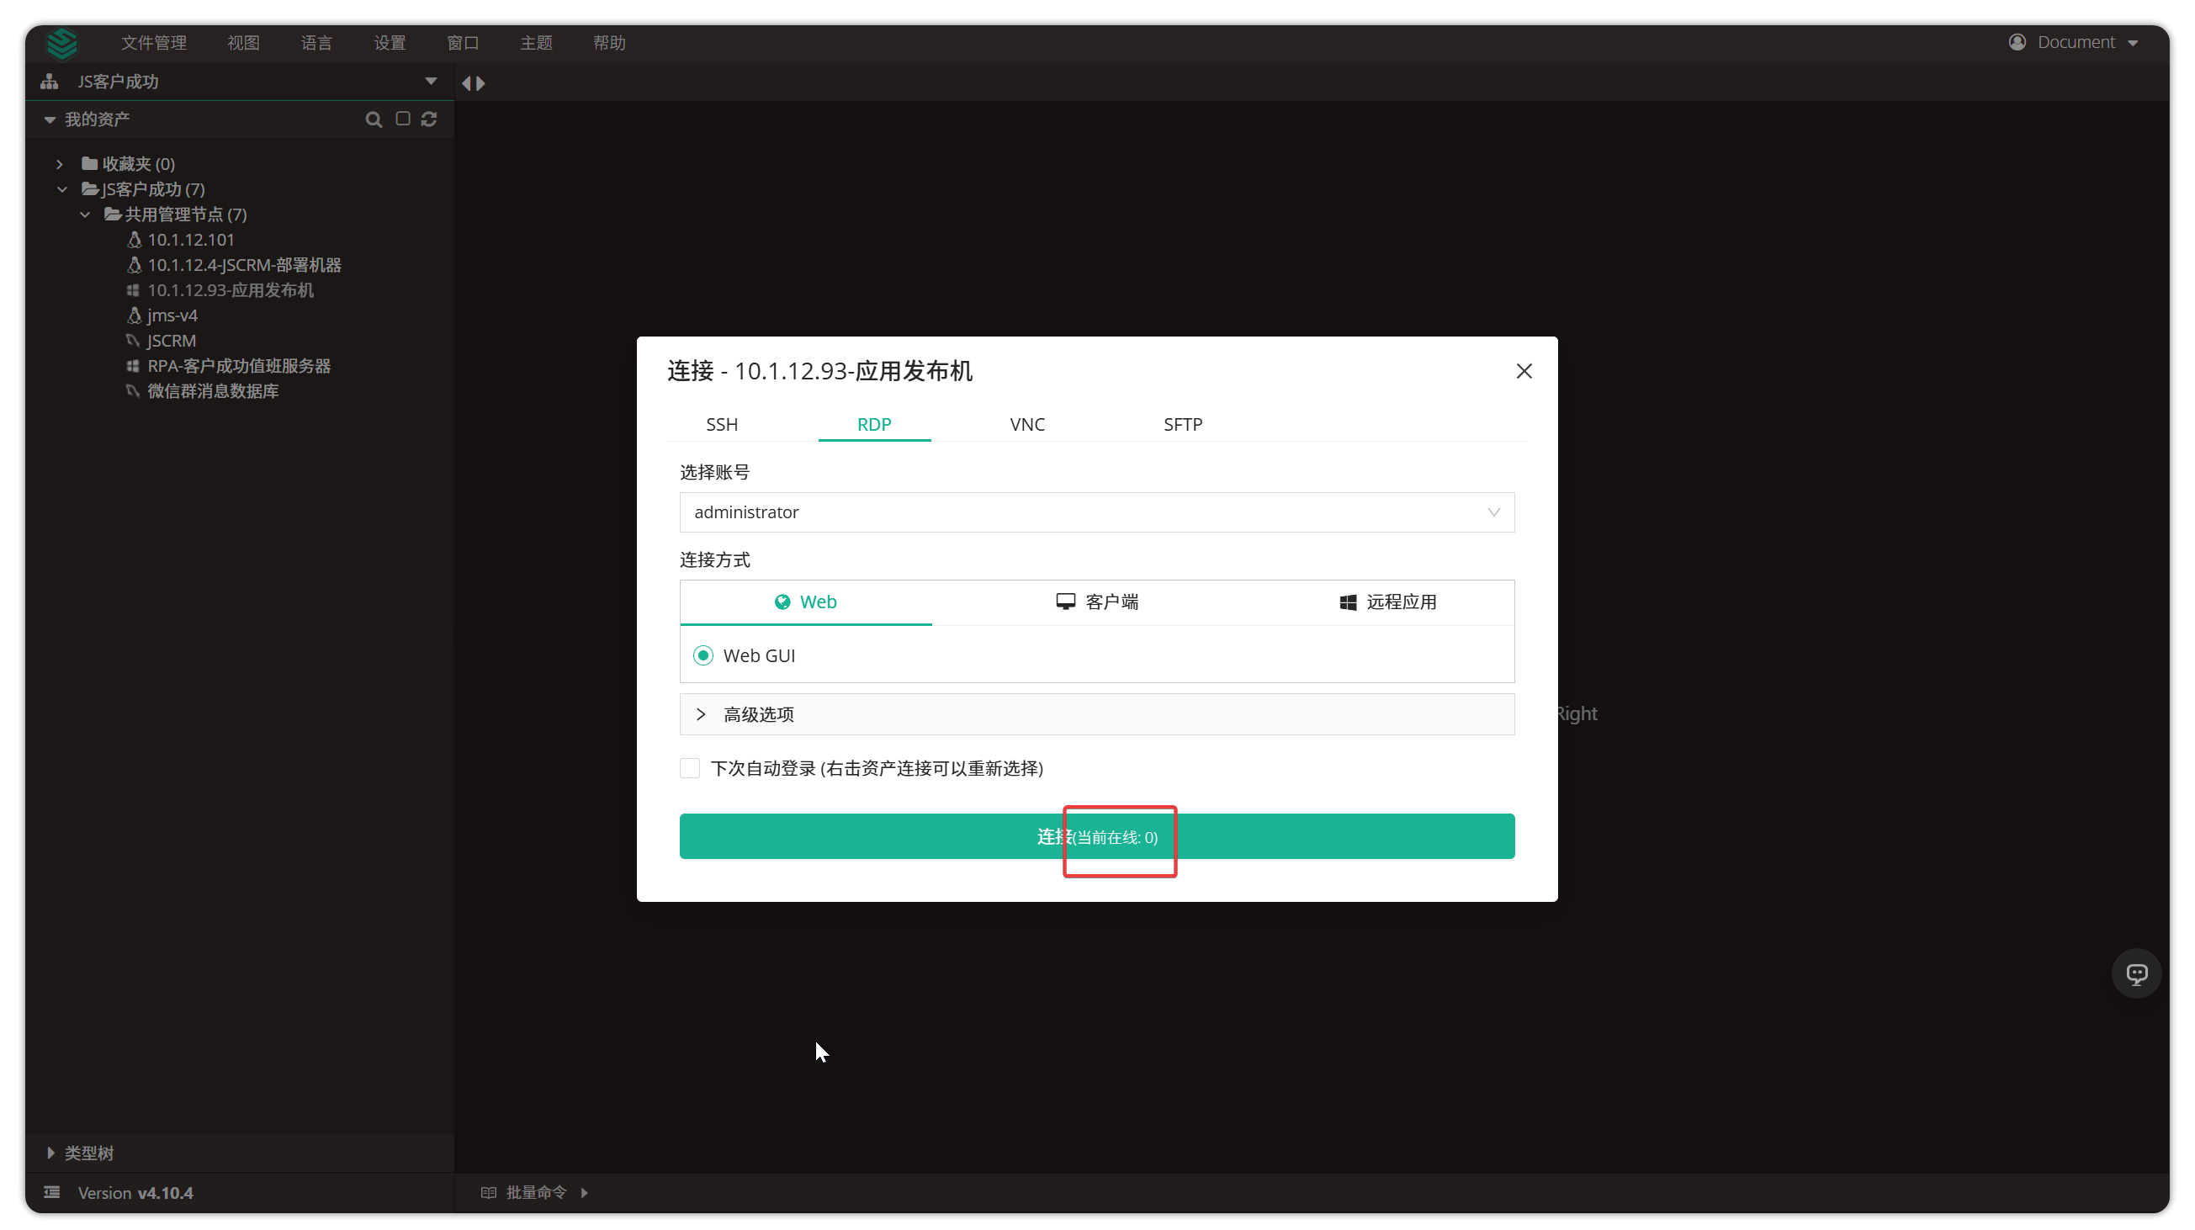Image resolution: width=2195 pixels, height=1230 pixels.
Task: Select the Web connection method
Action: 806,602
